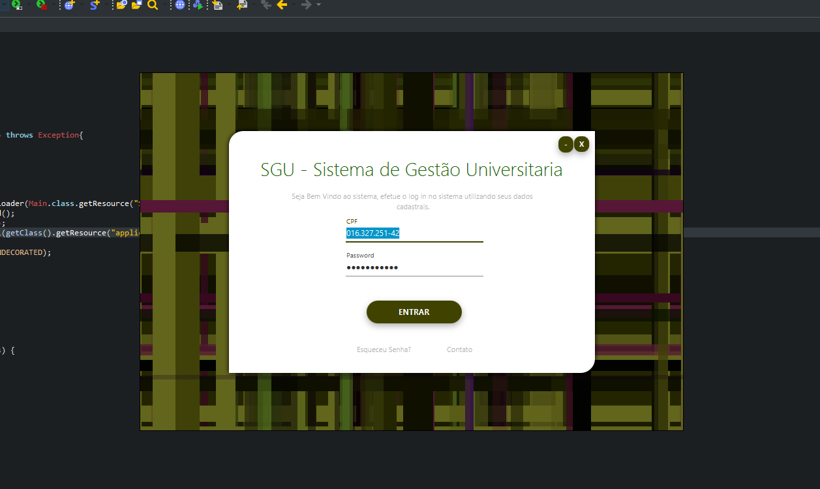Expand the dropdown next to the search icon
The height and width of the screenshot is (489, 820).
tap(165, 5)
